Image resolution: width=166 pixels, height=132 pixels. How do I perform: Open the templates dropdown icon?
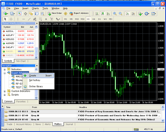(x=154, y=14)
